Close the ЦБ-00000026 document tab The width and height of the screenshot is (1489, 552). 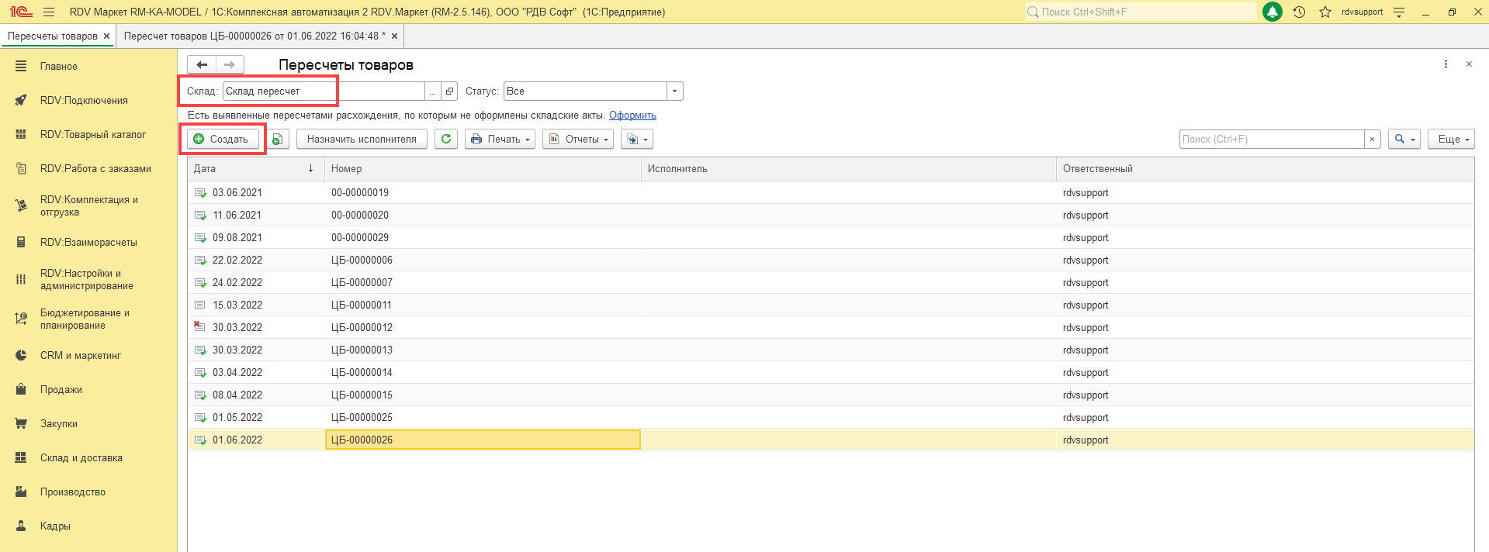click(x=394, y=36)
